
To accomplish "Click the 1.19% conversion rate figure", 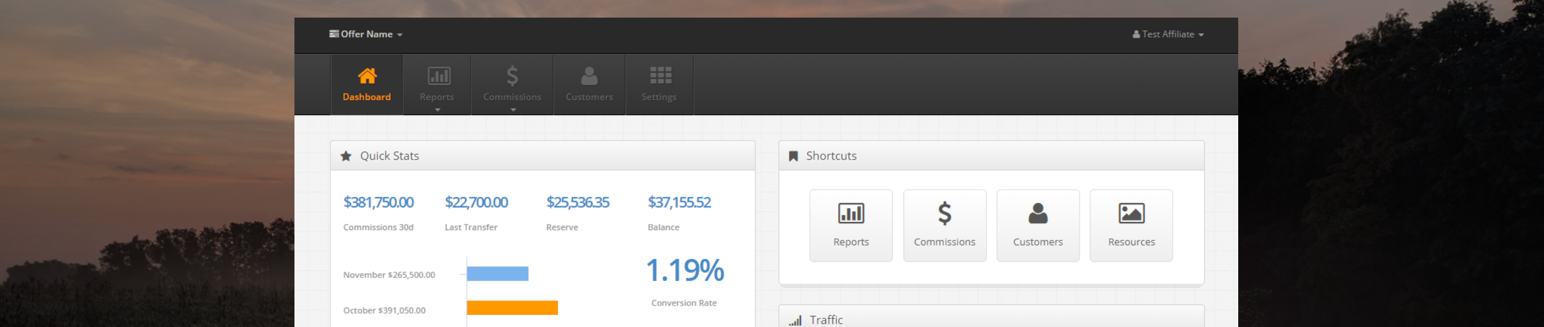I will (x=685, y=270).
